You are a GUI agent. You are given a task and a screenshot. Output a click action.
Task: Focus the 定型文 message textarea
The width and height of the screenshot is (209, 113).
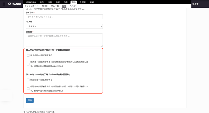click(x=64, y=40)
